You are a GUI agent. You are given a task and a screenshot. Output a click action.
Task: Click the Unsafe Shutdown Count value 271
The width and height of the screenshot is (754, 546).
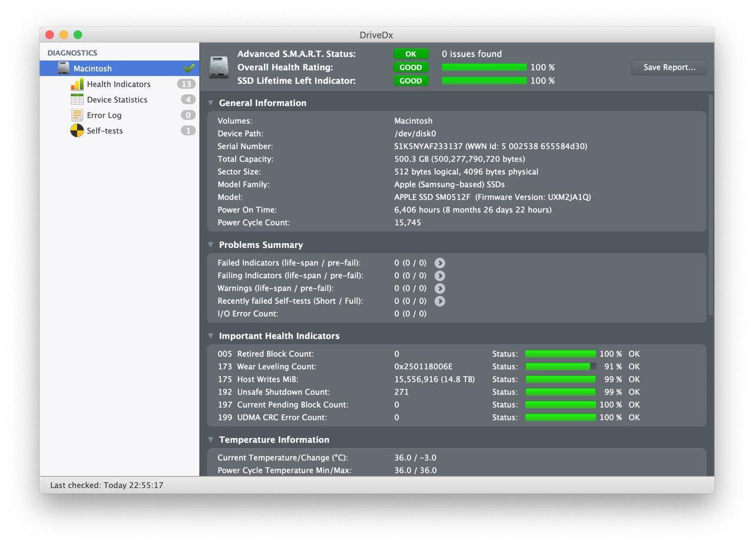[401, 392]
